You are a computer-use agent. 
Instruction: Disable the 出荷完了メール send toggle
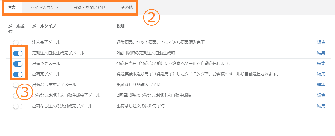point(18,74)
